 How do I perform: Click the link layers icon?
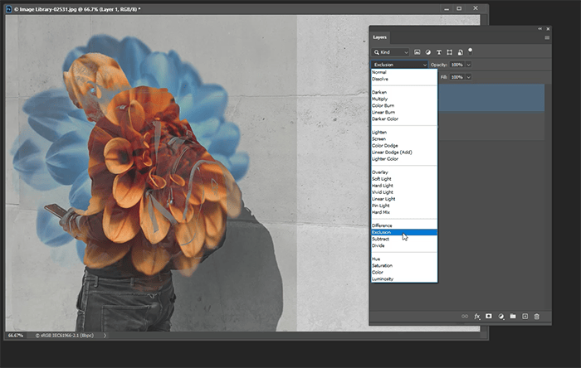click(x=465, y=317)
